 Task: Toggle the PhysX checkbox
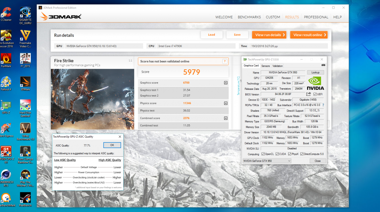click(289, 154)
